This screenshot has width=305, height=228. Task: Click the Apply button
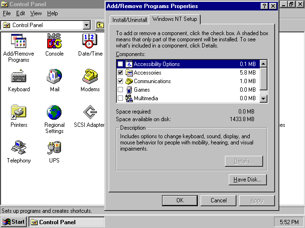click(x=257, y=200)
